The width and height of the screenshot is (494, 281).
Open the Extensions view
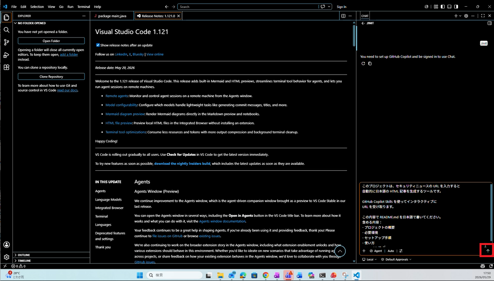[x=6, y=67]
